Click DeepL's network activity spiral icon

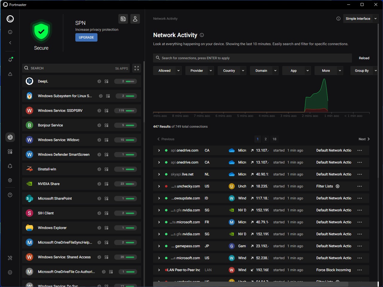pos(99,81)
